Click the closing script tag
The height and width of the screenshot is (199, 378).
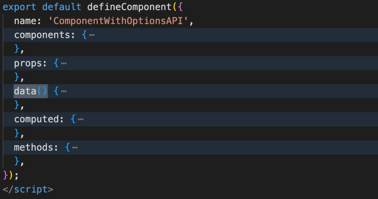point(28,190)
